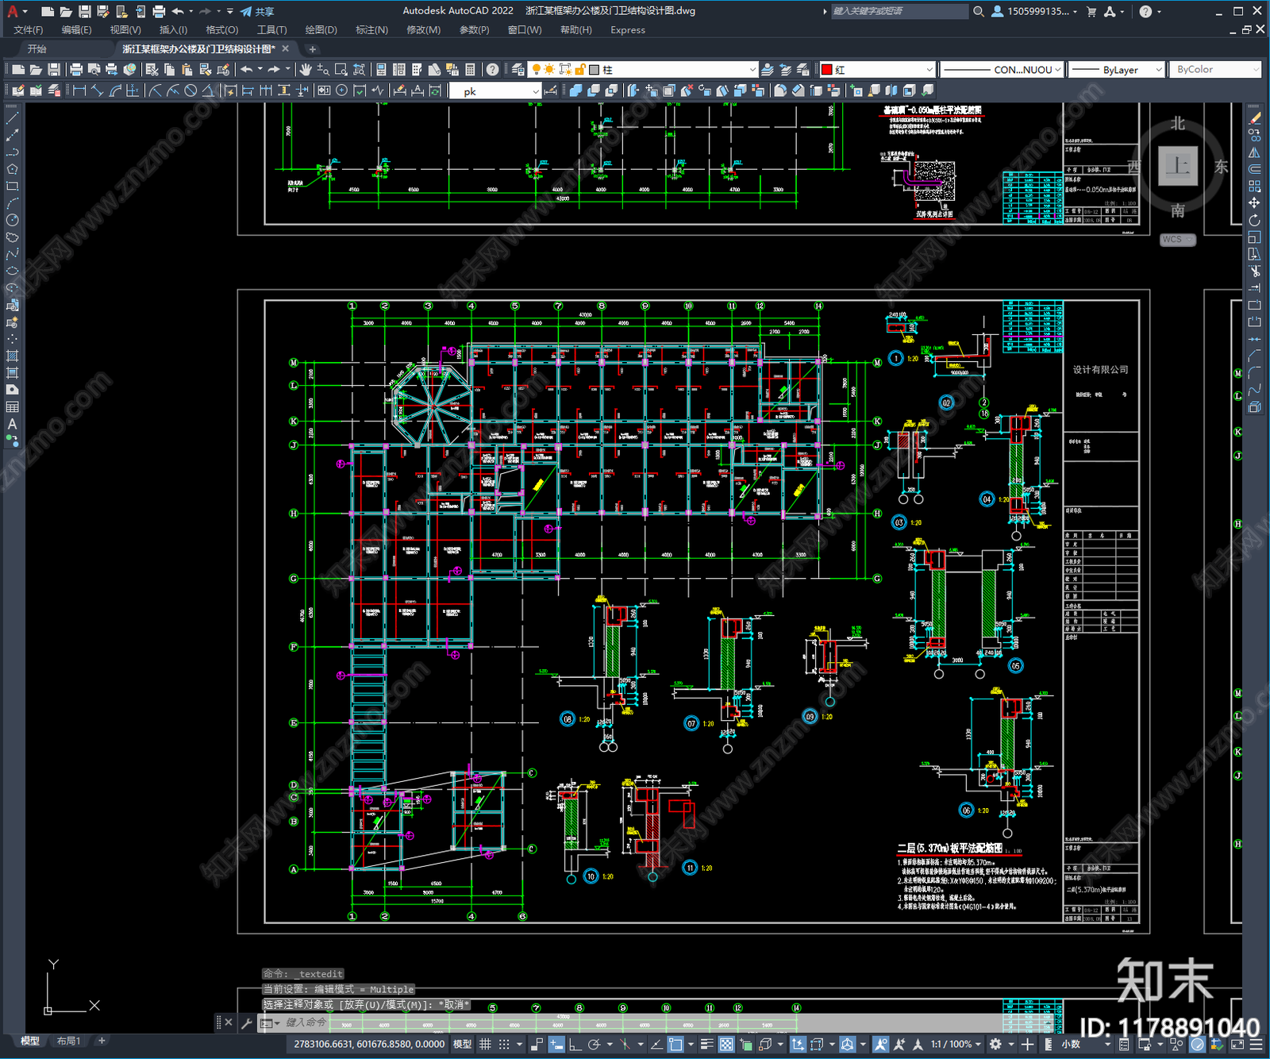Click the Rotate tool in right toolbar
The height and width of the screenshot is (1059, 1270).
click(1254, 221)
